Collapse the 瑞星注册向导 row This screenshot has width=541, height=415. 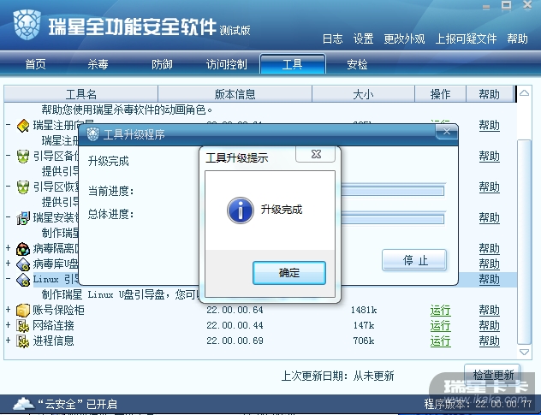click(9, 125)
